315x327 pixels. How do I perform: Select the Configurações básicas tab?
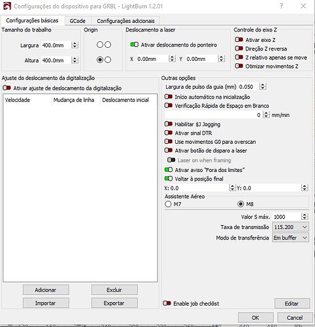pos(32,20)
